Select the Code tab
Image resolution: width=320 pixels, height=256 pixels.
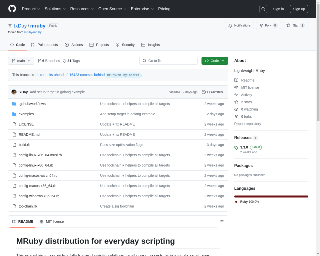(17, 45)
